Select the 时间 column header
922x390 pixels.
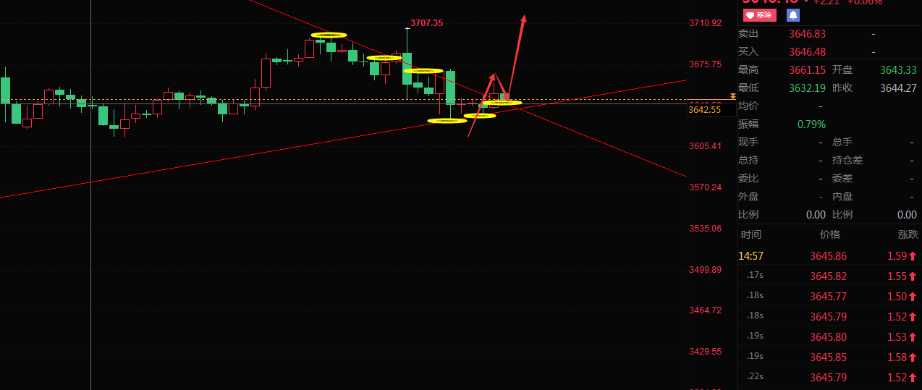pos(750,234)
